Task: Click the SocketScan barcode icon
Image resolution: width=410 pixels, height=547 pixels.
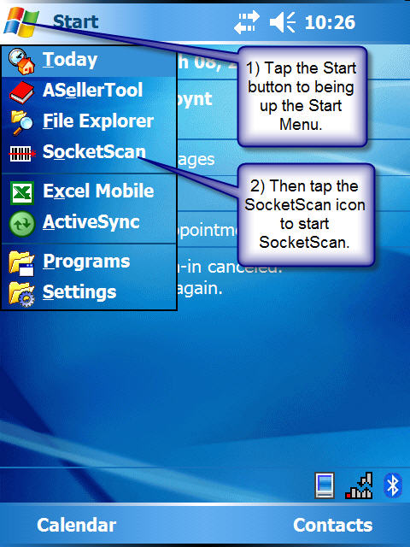Action: point(22,153)
